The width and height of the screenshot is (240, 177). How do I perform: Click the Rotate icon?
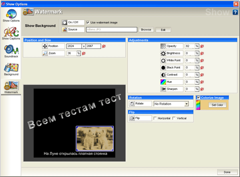(132, 104)
